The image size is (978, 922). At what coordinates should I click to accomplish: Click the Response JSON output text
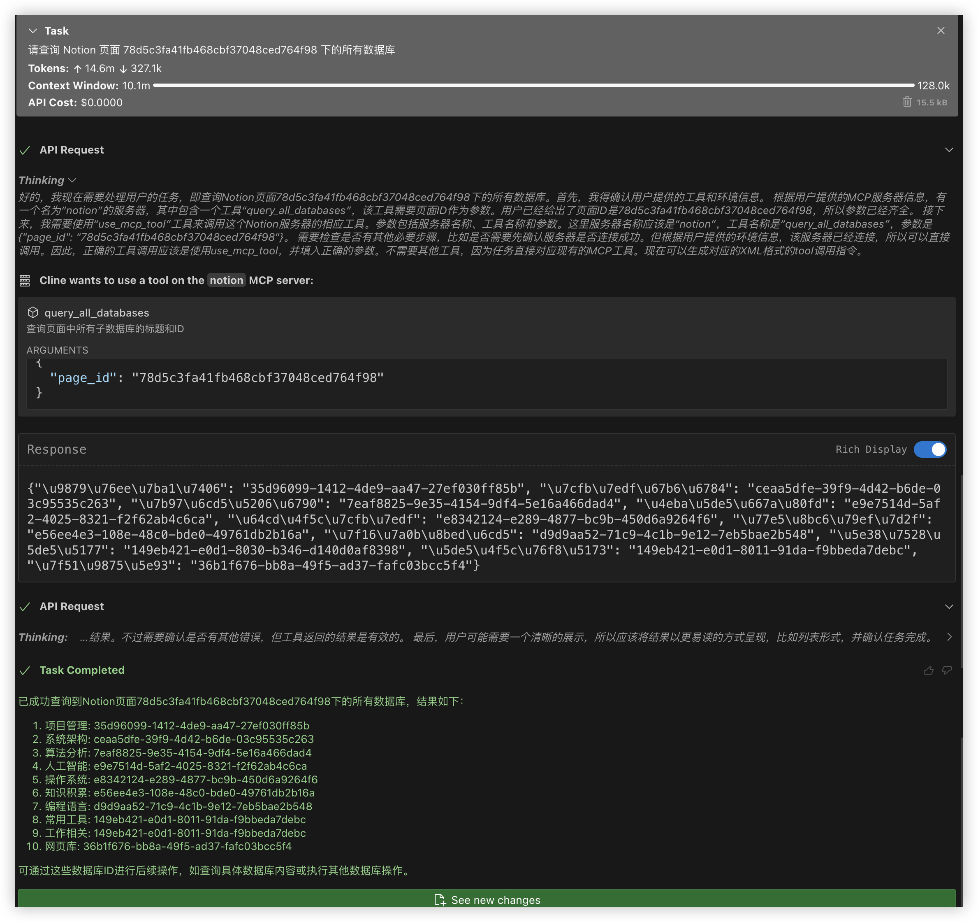pyautogui.click(x=484, y=527)
